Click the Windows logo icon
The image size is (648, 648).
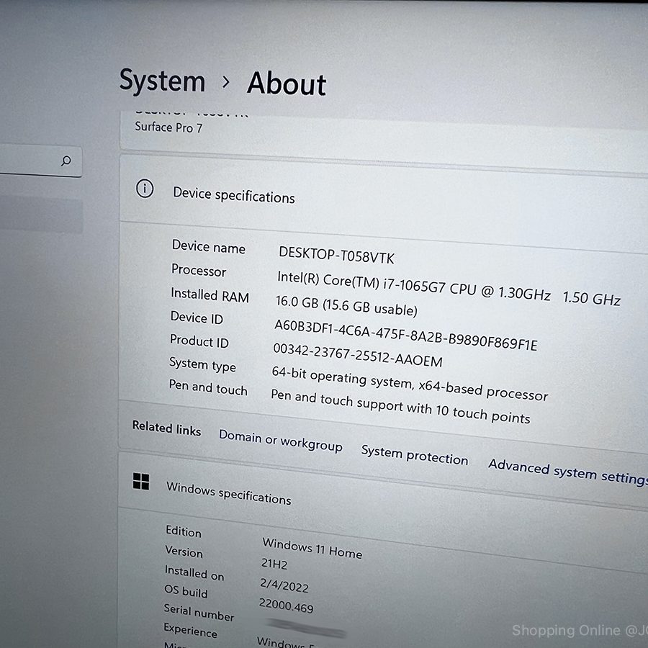tap(141, 482)
